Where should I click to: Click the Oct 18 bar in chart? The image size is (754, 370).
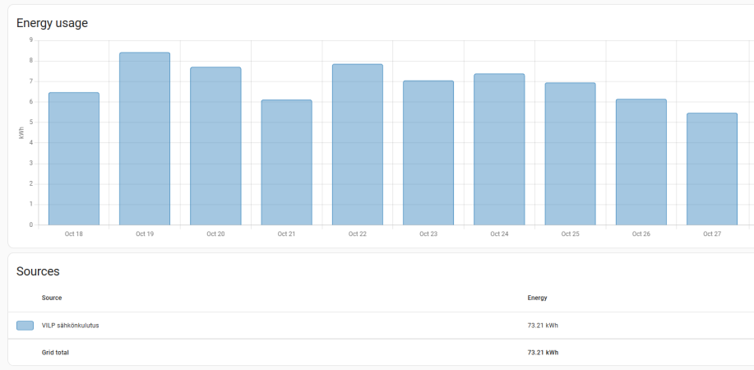coord(74,159)
